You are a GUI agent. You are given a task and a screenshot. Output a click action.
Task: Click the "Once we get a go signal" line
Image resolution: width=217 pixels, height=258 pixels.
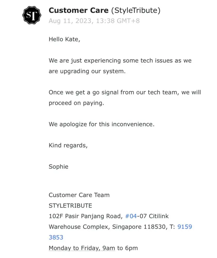click(125, 92)
